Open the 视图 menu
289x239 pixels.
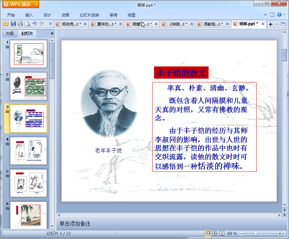click(132, 15)
